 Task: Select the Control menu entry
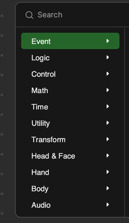click(x=70, y=74)
